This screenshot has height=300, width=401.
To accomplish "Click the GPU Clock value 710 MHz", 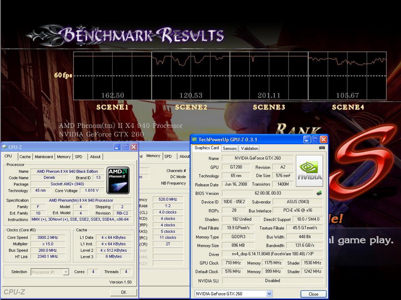I will [x=233, y=263].
